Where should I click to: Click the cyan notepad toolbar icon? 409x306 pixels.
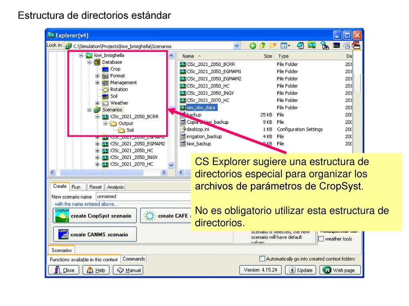(x=300, y=46)
